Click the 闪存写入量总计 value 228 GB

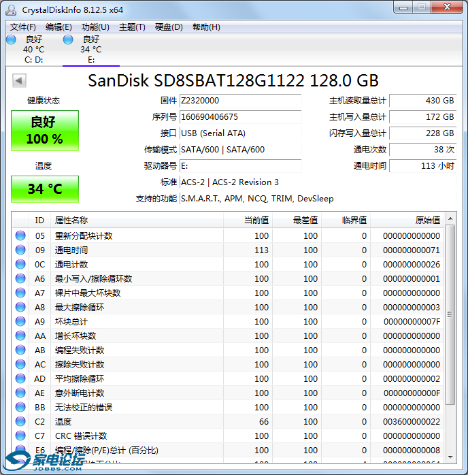pos(423,133)
